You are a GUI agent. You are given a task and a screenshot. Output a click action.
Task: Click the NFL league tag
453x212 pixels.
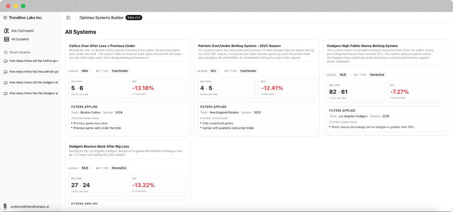(213, 71)
